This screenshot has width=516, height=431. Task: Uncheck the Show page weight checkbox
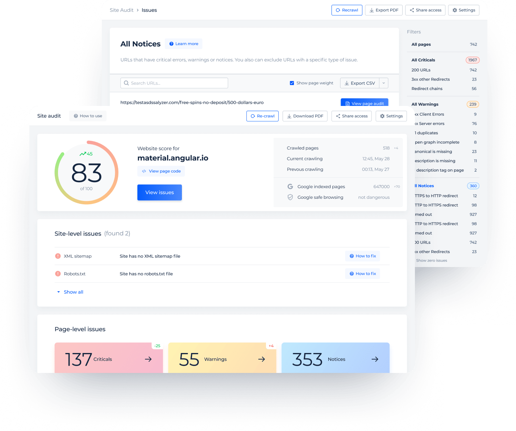(292, 83)
